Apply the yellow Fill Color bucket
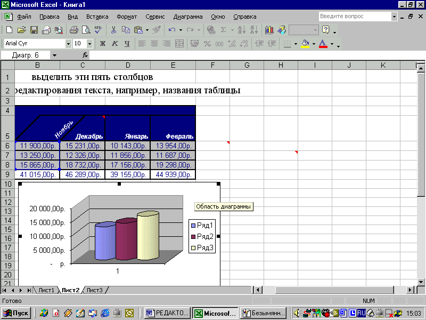This screenshot has width=426, height=320. pos(305,44)
